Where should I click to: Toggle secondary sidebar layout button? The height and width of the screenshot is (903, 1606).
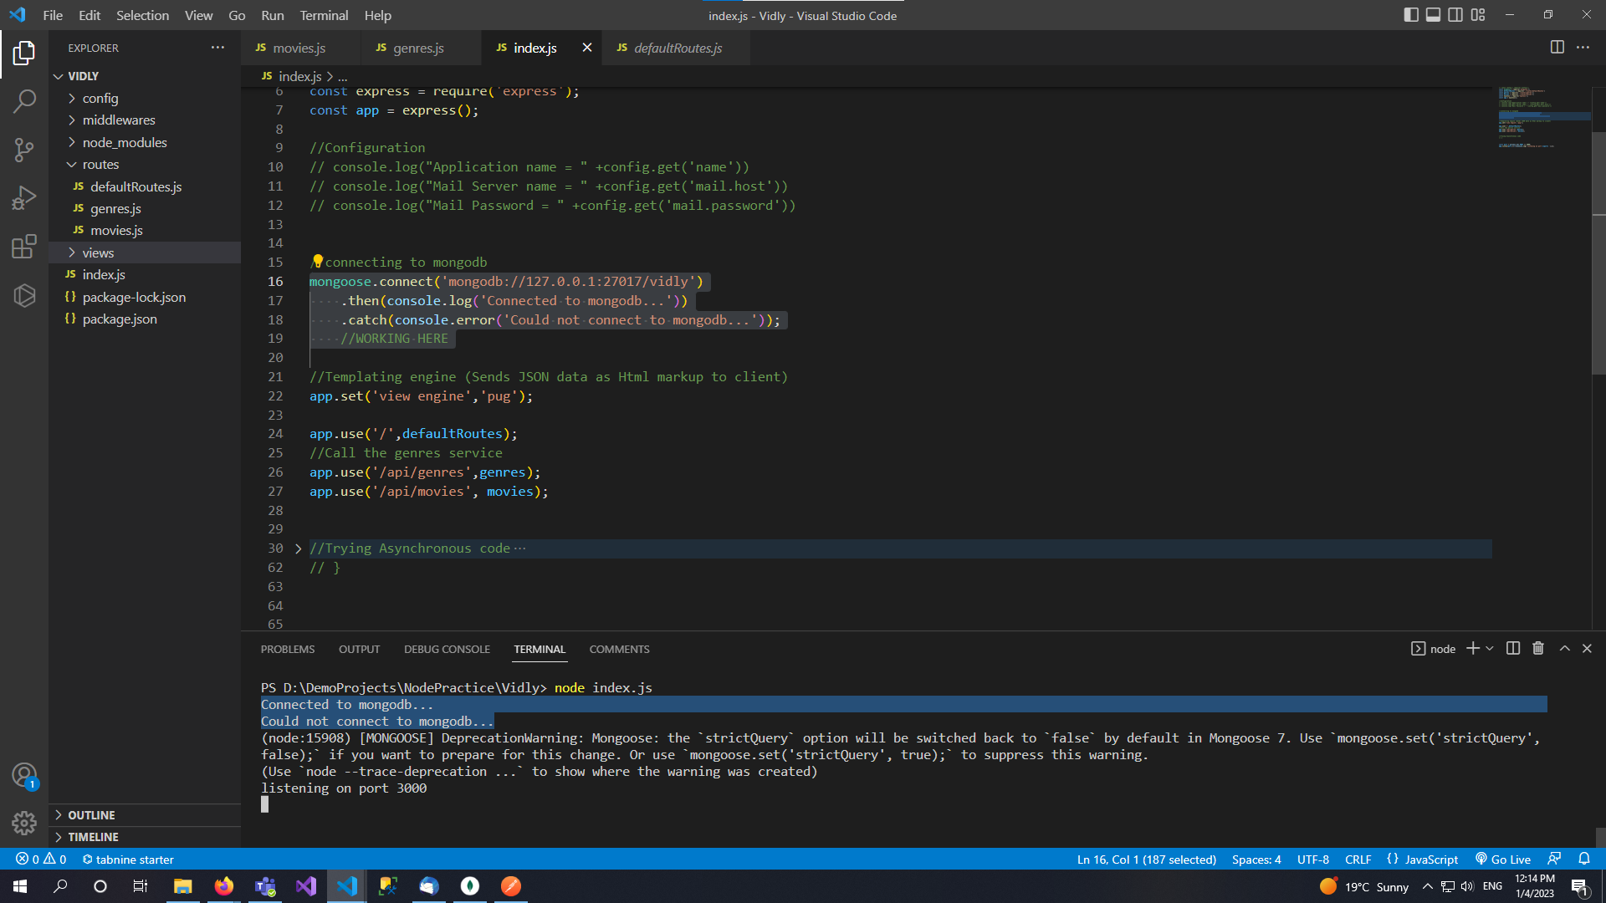(1455, 15)
